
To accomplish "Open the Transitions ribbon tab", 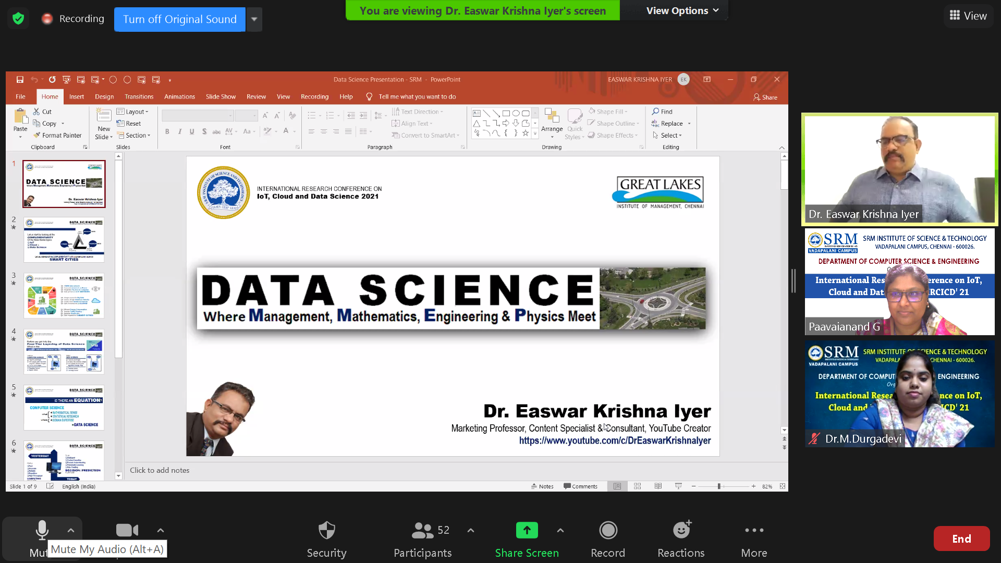I will (x=139, y=96).
